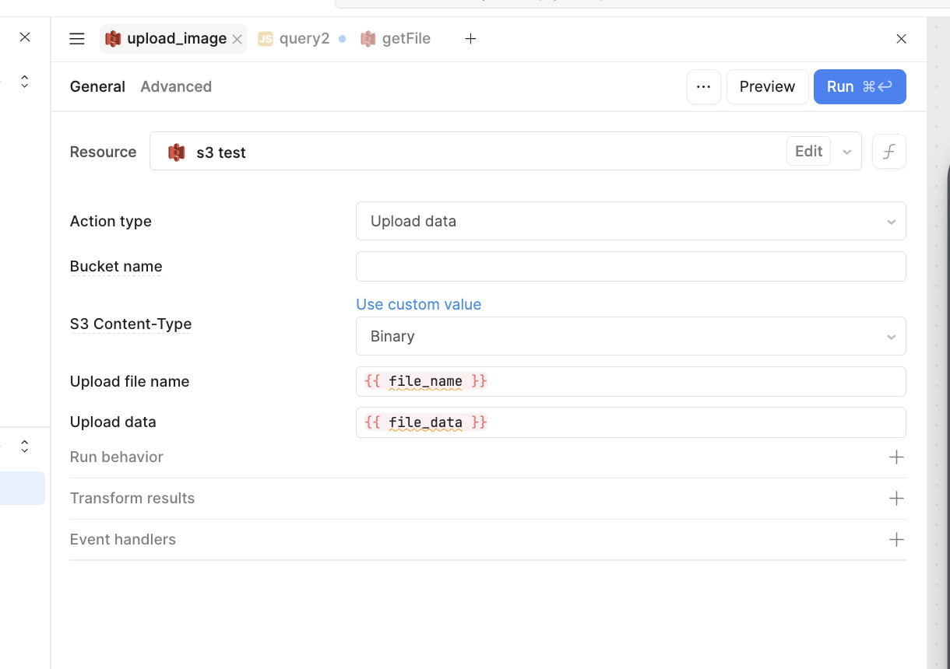Expand the Resource selector chevron
The height and width of the screenshot is (669, 950).
846,152
